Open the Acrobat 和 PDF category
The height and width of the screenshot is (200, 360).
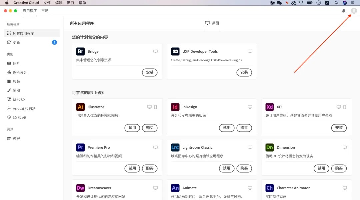click(32, 108)
